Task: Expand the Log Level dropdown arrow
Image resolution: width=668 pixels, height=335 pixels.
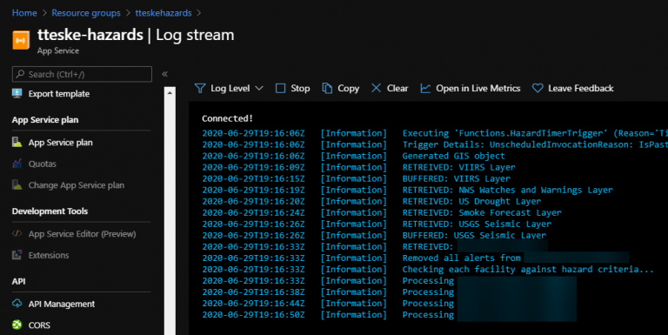Action: [259, 88]
